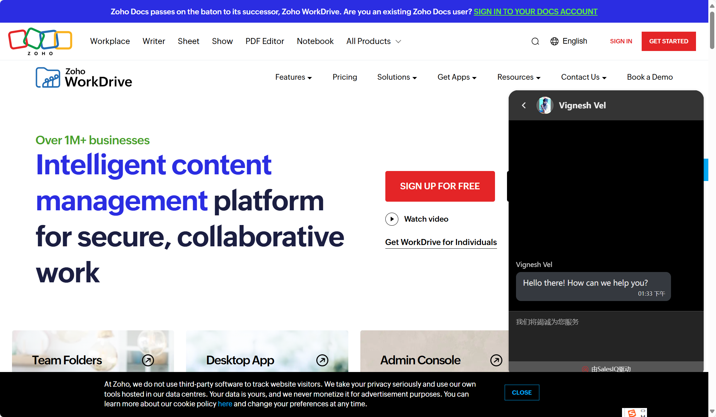
Task: Go back in the chat window
Action: tap(524, 105)
